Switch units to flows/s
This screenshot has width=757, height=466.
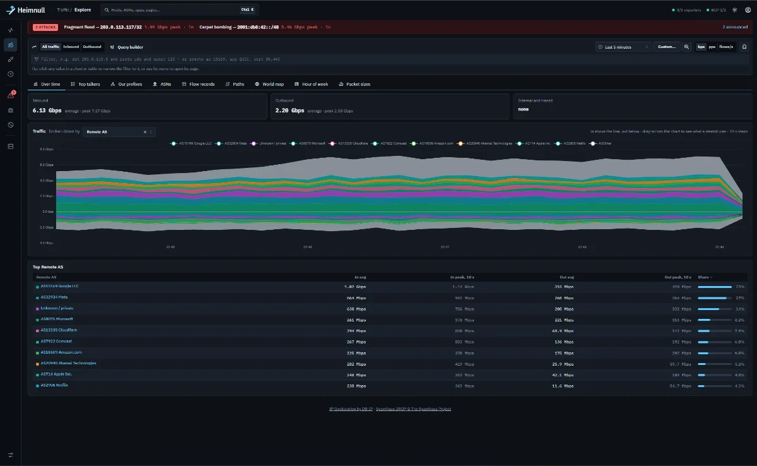[727, 47]
